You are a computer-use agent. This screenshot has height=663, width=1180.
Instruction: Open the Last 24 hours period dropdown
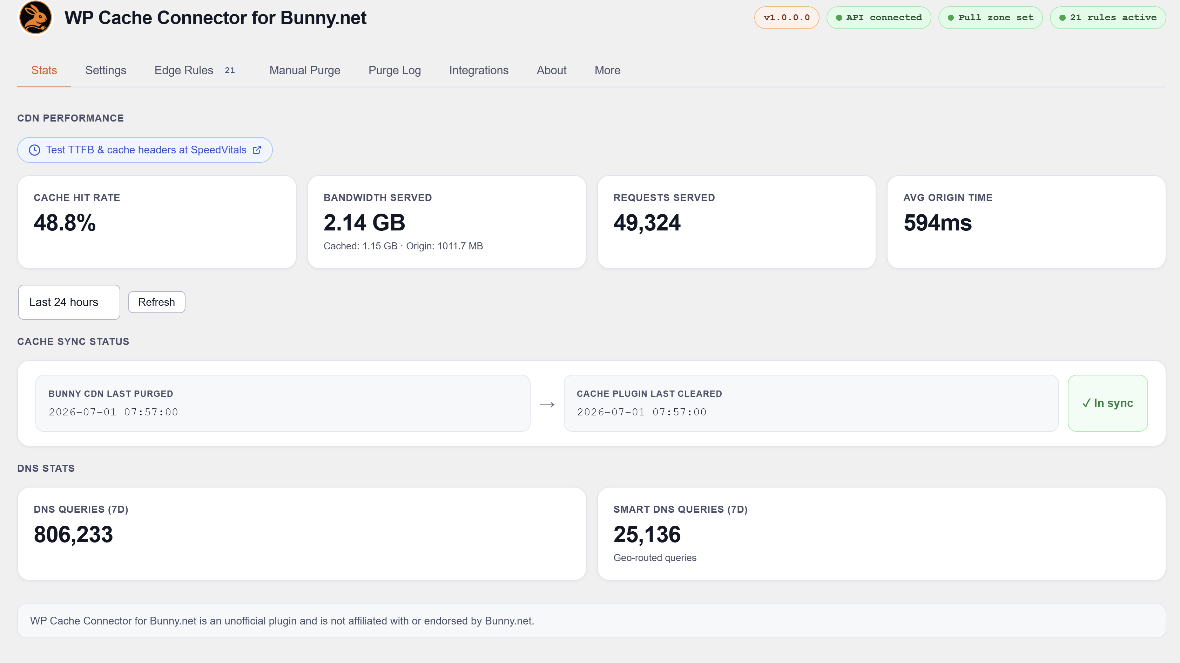69,302
